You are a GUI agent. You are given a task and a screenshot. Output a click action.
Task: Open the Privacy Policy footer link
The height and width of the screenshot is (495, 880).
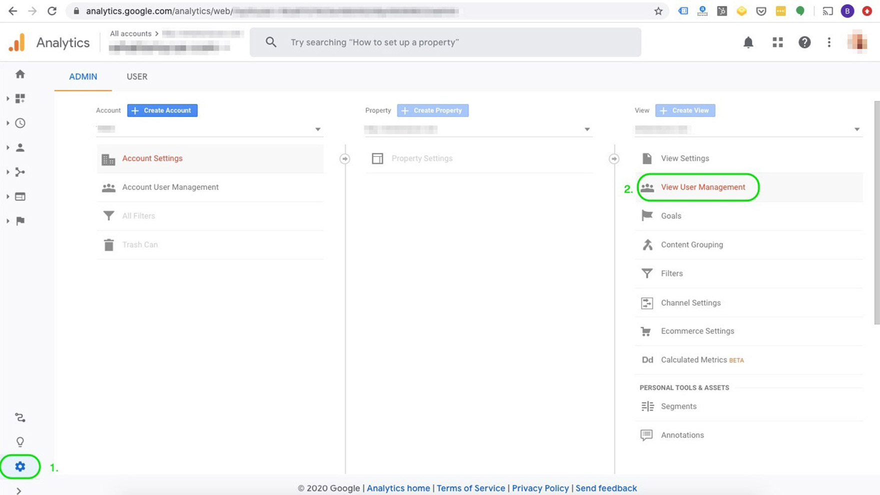(540, 488)
